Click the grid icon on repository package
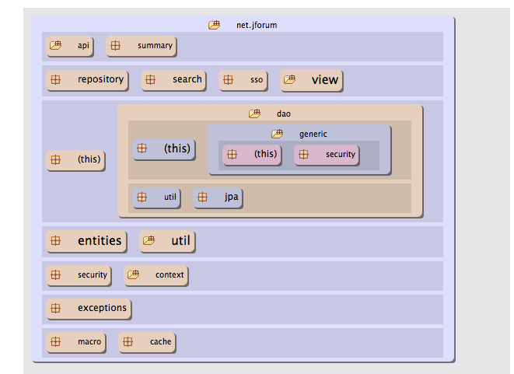 (x=55, y=79)
